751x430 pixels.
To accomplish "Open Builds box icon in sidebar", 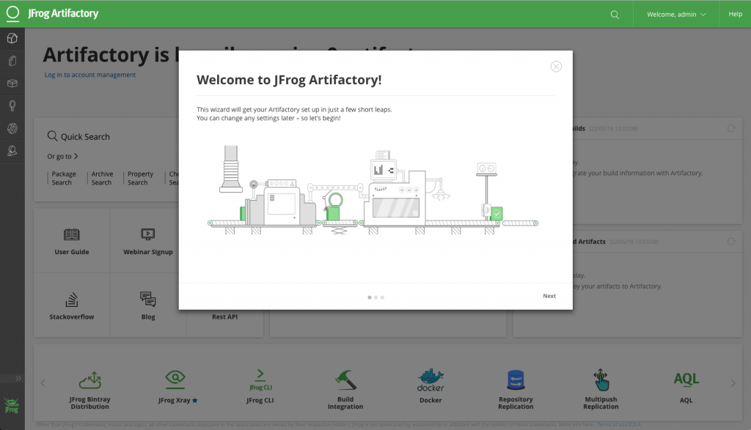I will pos(12,84).
